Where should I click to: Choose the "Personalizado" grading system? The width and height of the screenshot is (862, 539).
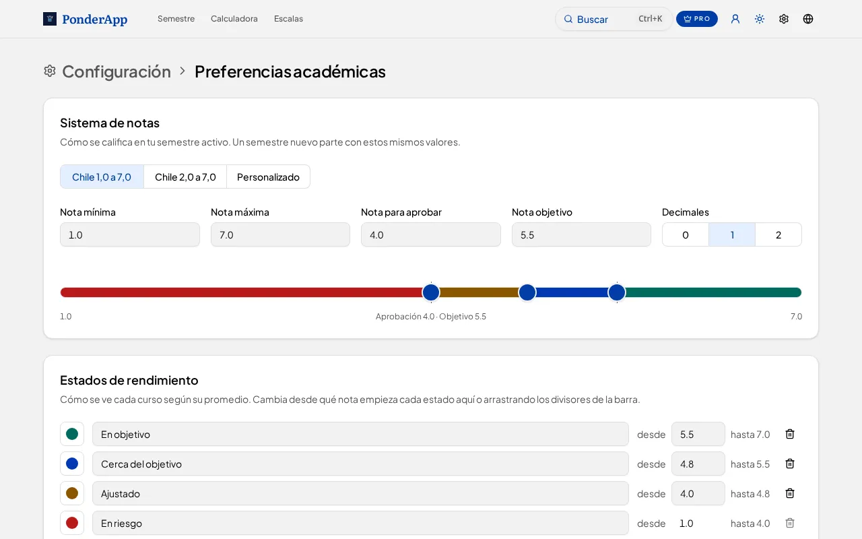(x=268, y=177)
